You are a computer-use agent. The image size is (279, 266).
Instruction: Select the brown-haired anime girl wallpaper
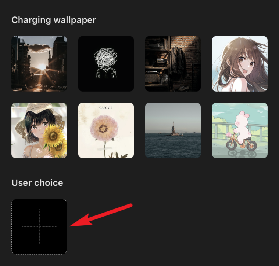tap(240, 64)
